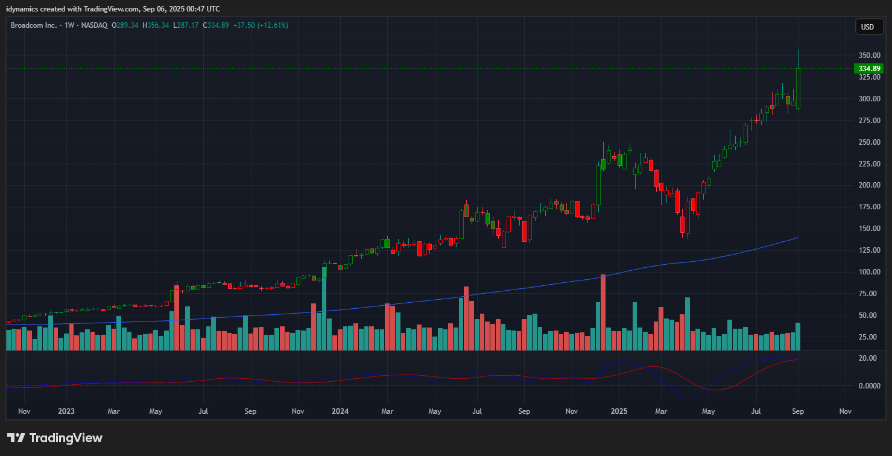Click the 300.00 price axis label
Image resolution: width=892 pixels, height=456 pixels.
(870, 99)
